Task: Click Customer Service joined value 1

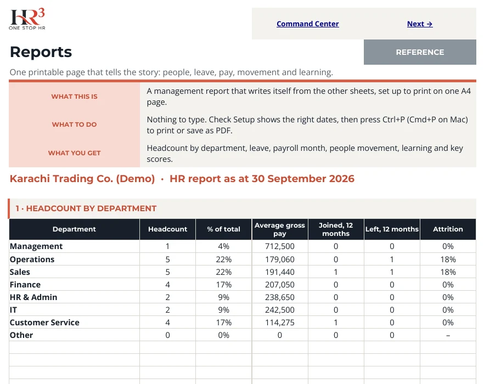Action: [x=336, y=323]
